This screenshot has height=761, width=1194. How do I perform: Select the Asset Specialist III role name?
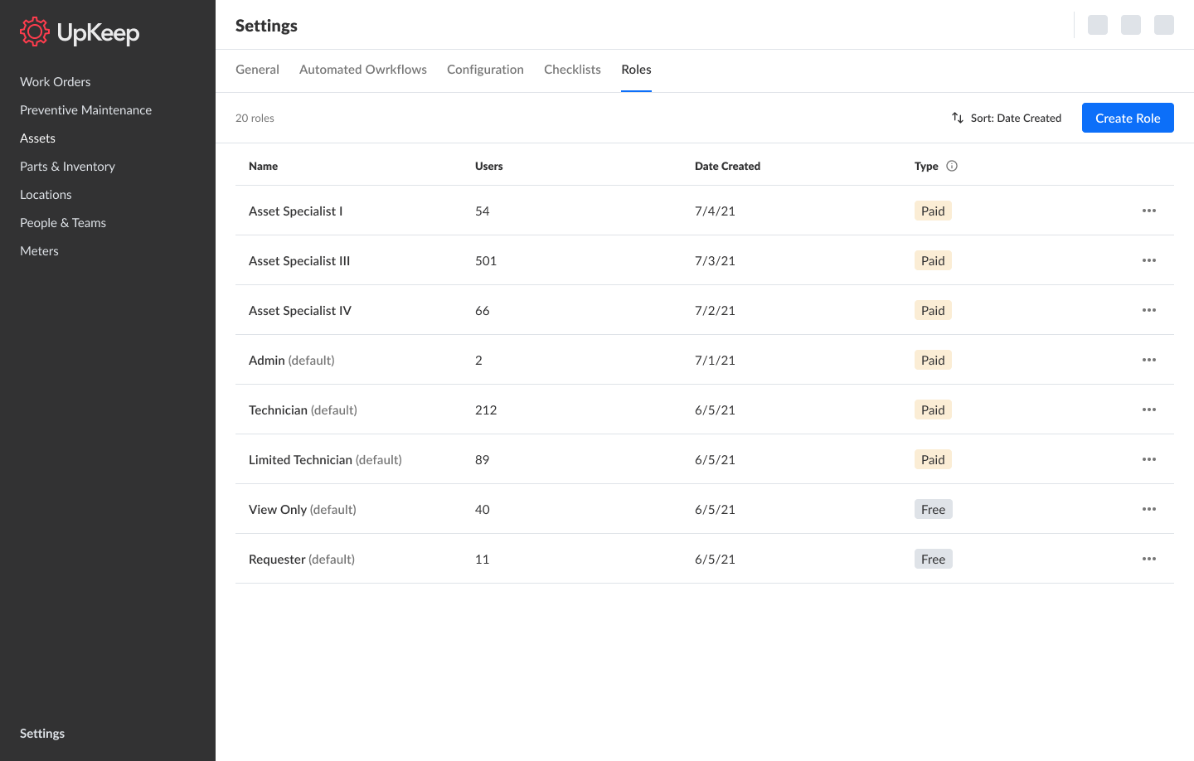299,260
